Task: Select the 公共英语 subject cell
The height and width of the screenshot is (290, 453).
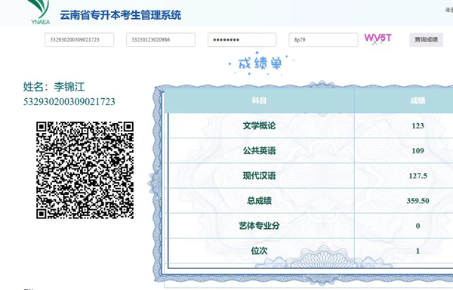Action: point(259,150)
